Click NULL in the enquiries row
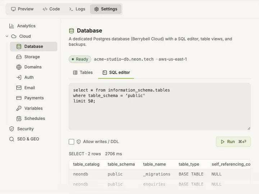 click(x=217, y=184)
